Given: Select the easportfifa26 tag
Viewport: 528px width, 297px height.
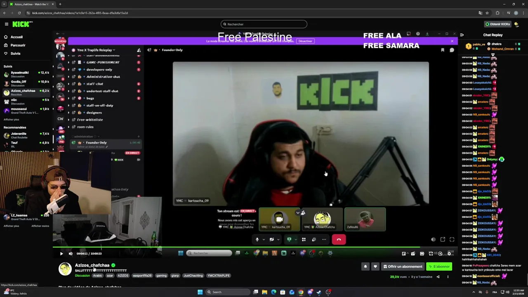Looking at the screenshot, I should 142,276.
